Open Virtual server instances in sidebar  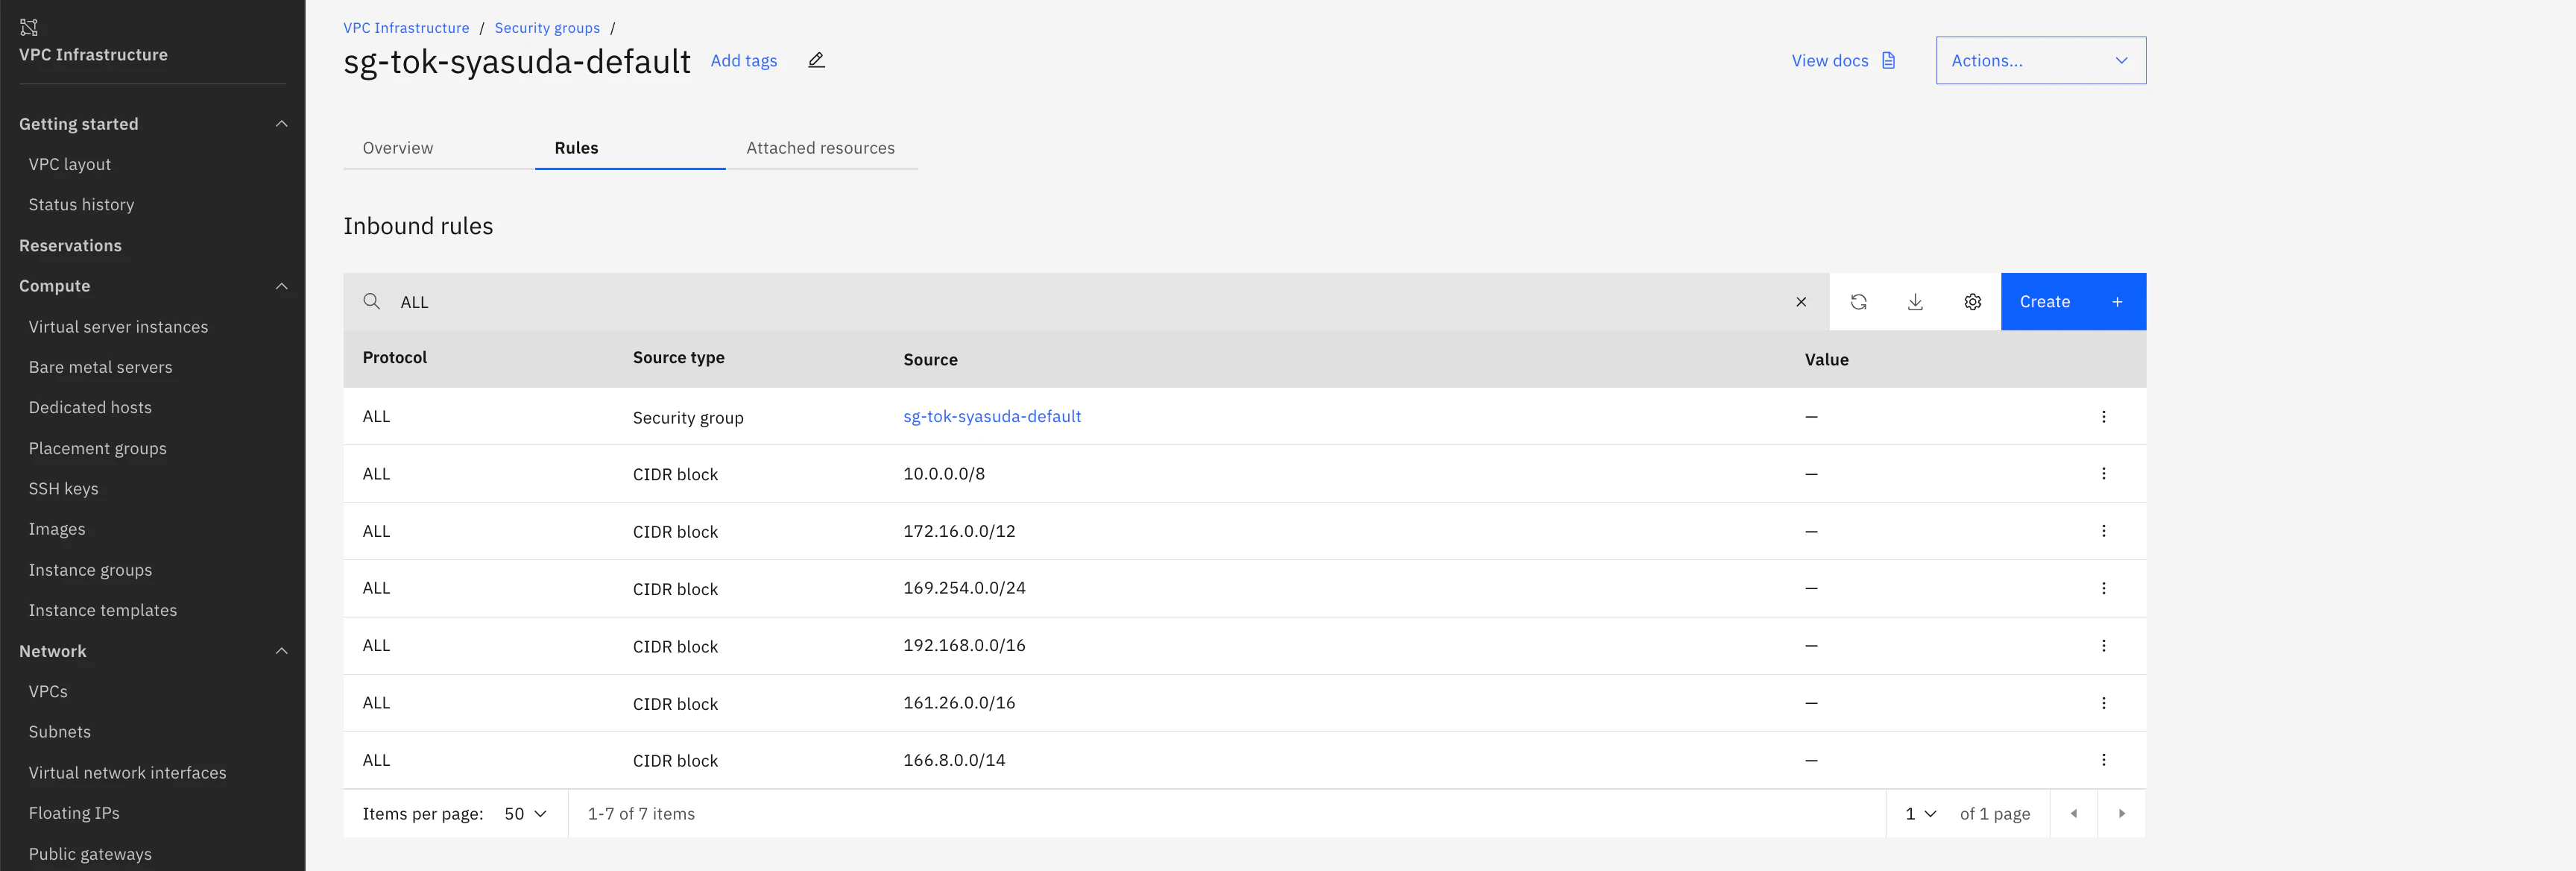point(119,327)
